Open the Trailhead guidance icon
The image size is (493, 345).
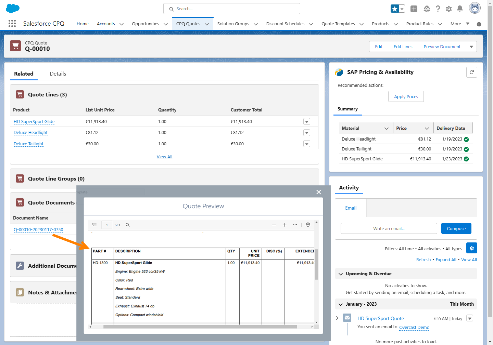[x=427, y=9]
